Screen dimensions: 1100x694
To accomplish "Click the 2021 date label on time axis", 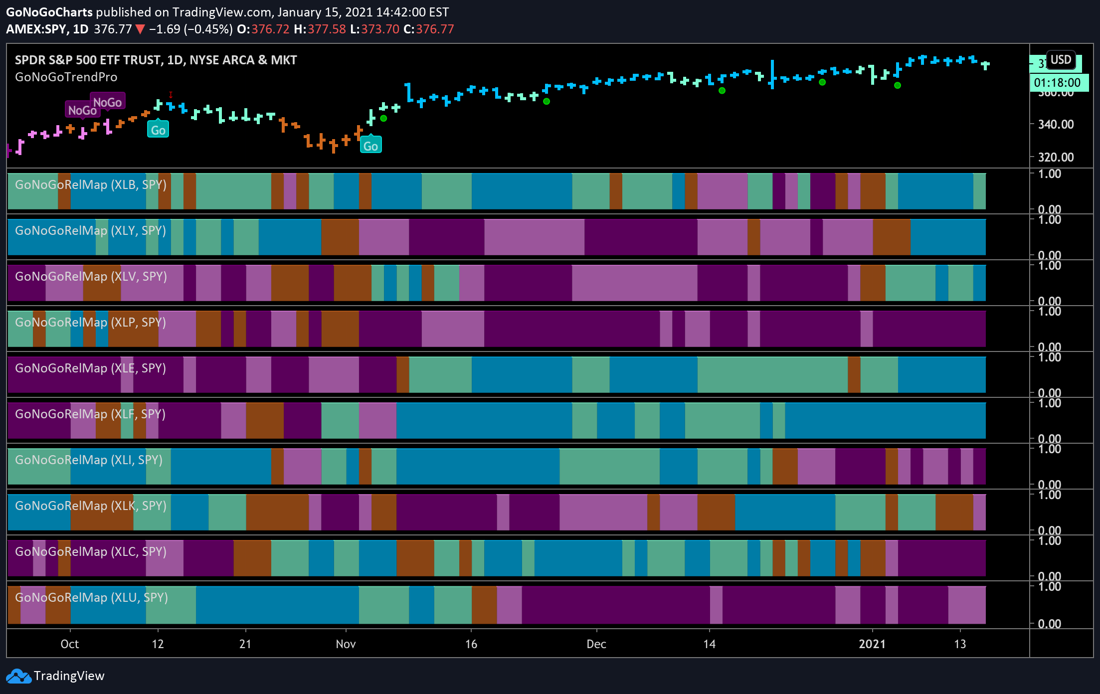I will pyautogui.click(x=872, y=644).
